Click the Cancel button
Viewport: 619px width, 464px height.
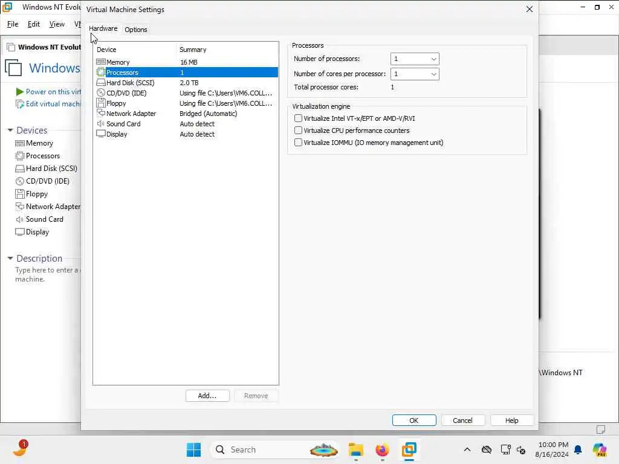coord(462,420)
